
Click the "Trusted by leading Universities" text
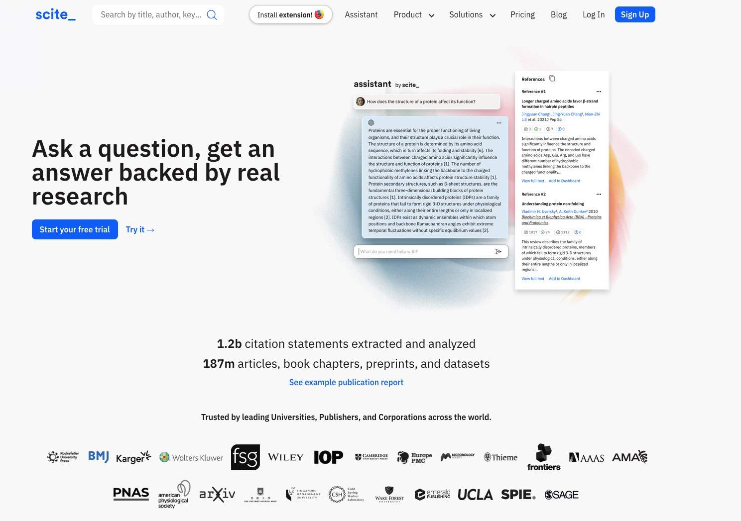(x=346, y=417)
